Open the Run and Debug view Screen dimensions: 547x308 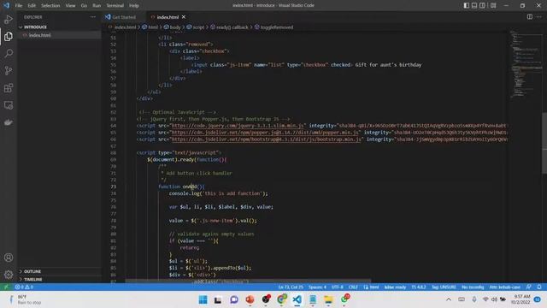pos(9,20)
